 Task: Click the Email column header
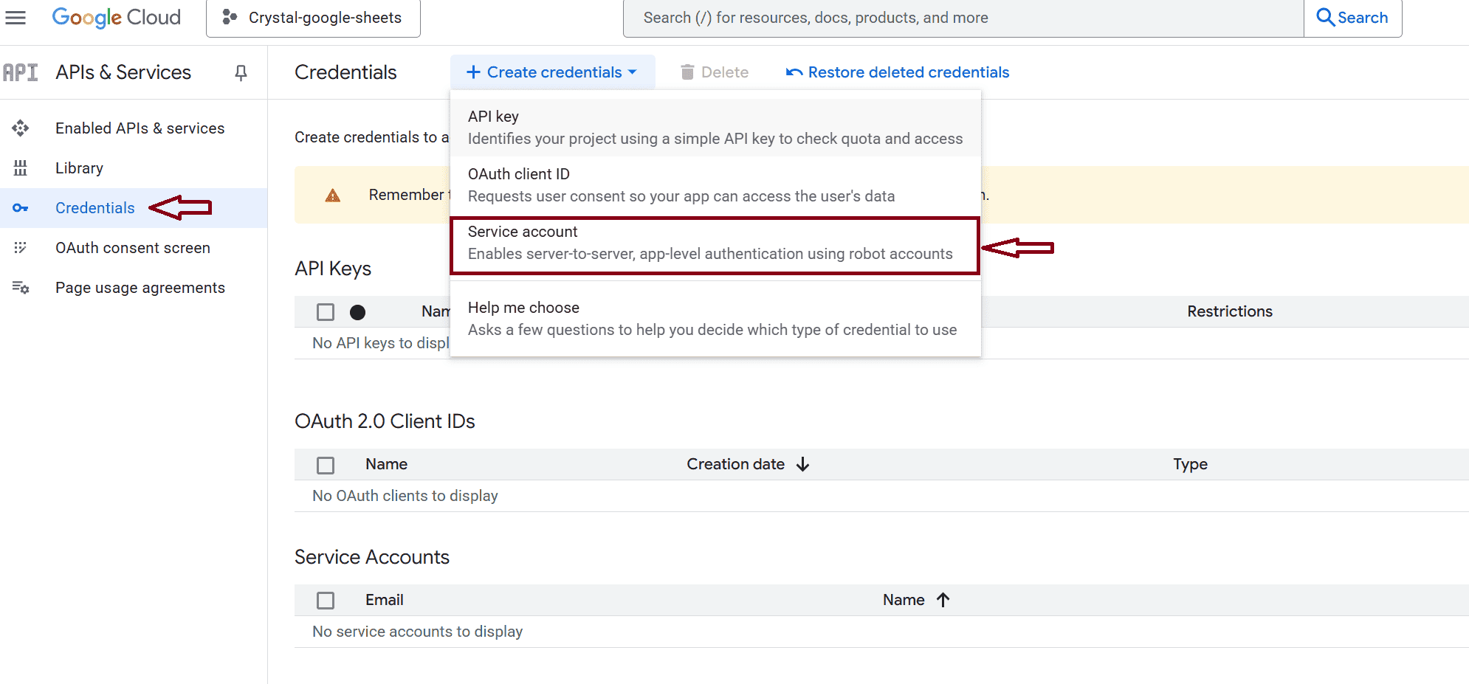pos(385,600)
